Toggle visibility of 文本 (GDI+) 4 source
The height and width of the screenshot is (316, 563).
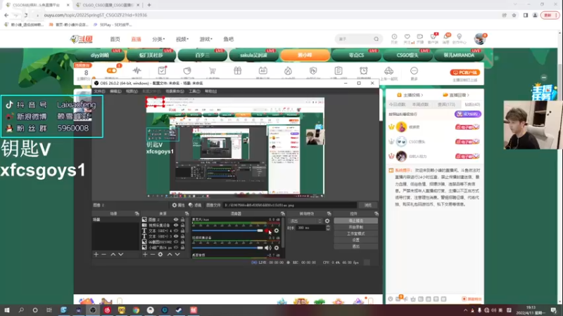point(176,231)
